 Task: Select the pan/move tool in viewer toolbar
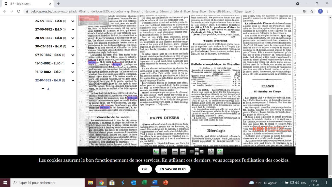156,152
